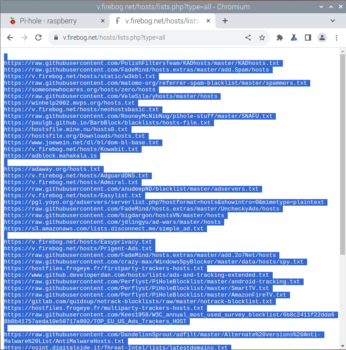
Task: Share this page via share icon
Action: tap(248, 38)
